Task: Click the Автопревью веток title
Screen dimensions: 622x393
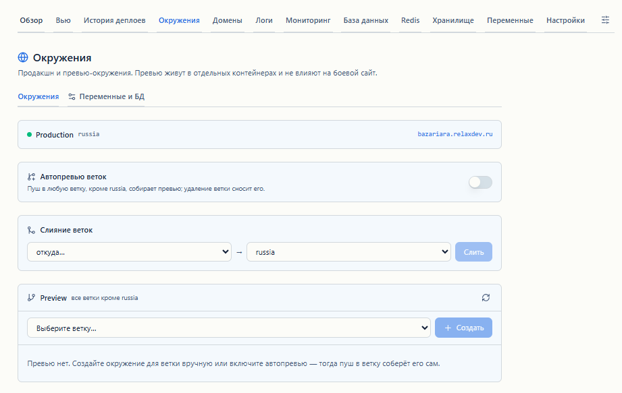Action: coord(74,177)
